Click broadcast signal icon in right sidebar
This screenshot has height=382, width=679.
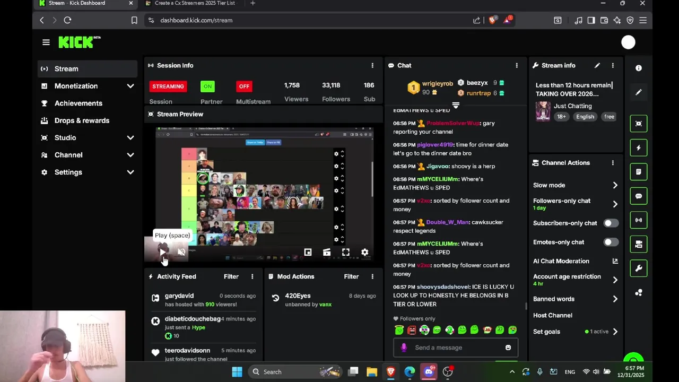[639, 220]
